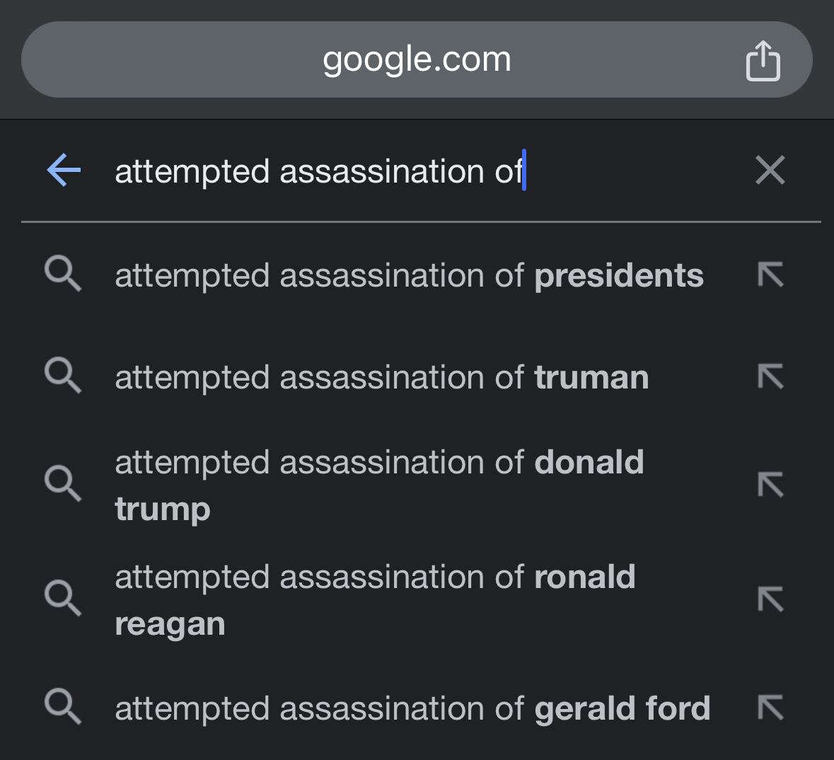834x760 pixels.
Task: Click magnifier icon beside truman suggestion
Action: click(x=63, y=375)
